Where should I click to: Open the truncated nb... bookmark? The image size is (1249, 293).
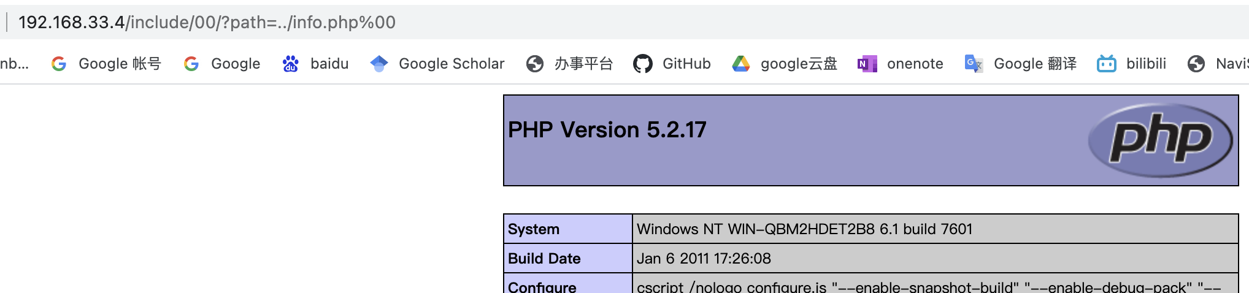tap(15, 64)
